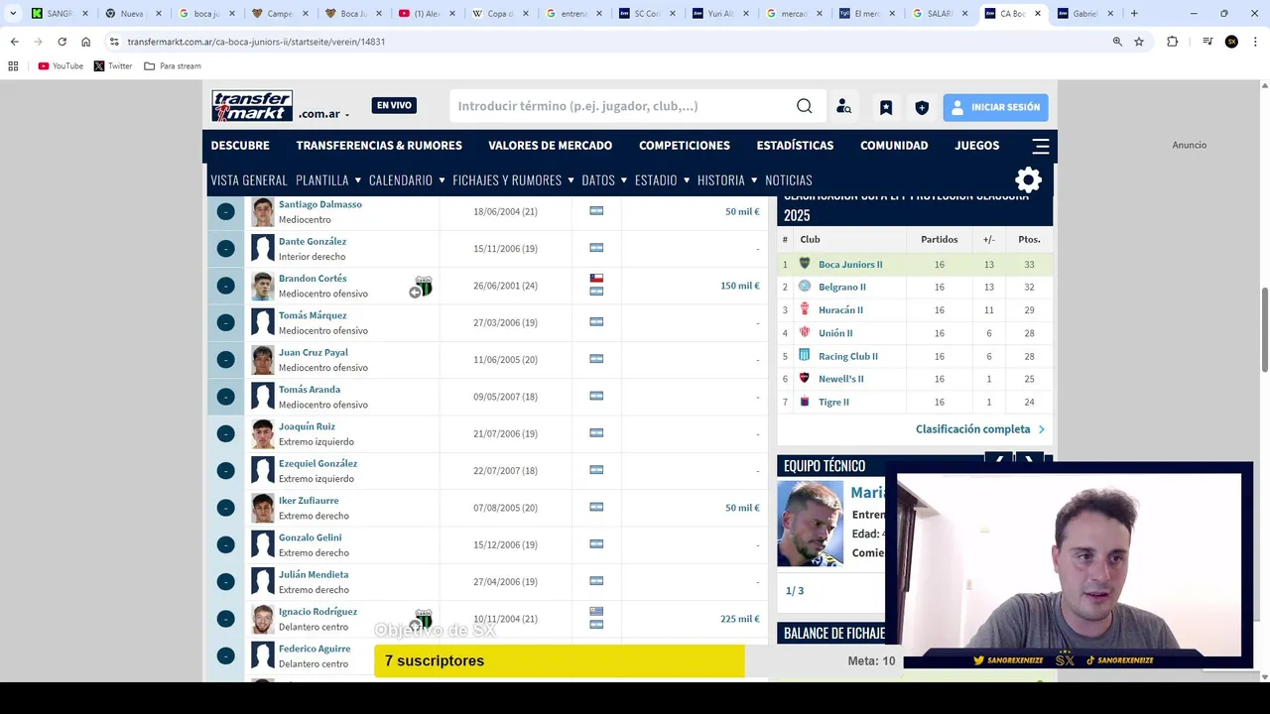The width and height of the screenshot is (1270, 714).
Task: Open Iker Zufiaurre player profile
Action: (x=309, y=501)
